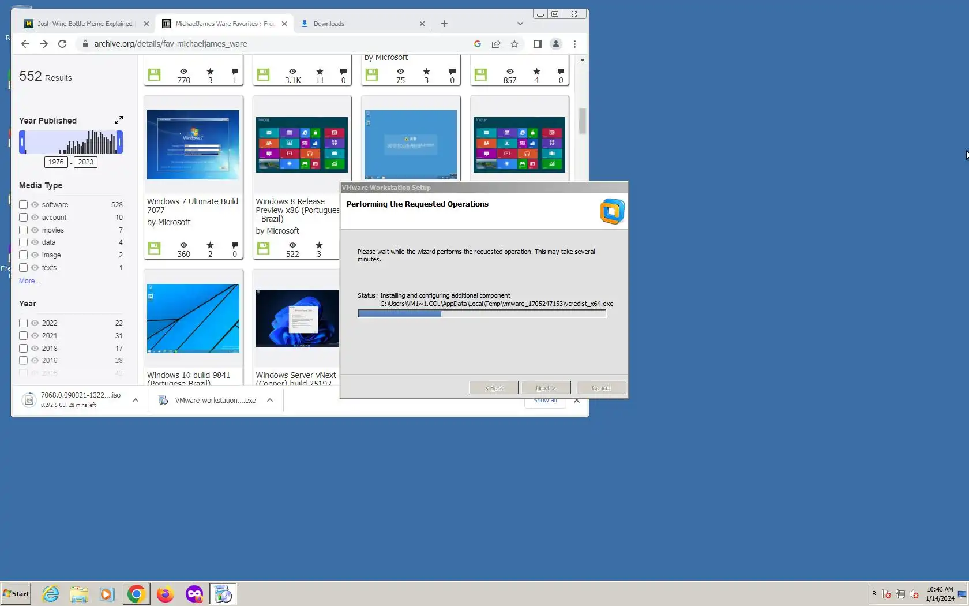Open a new Chrome tab
The image size is (969, 606).
click(x=444, y=24)
